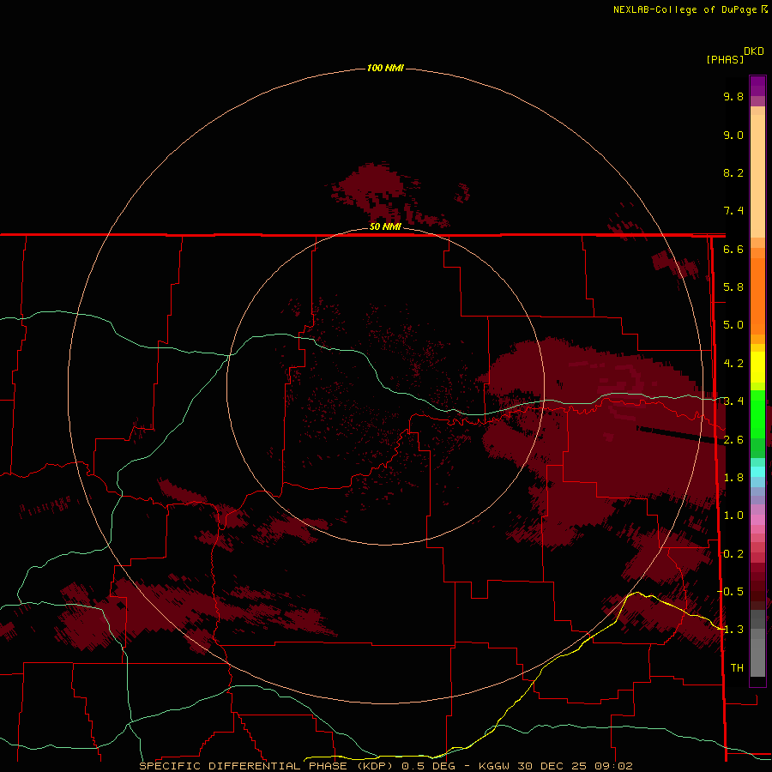
Task: Click the cyan segment of the color bar
Action: (x=757, y=472)
